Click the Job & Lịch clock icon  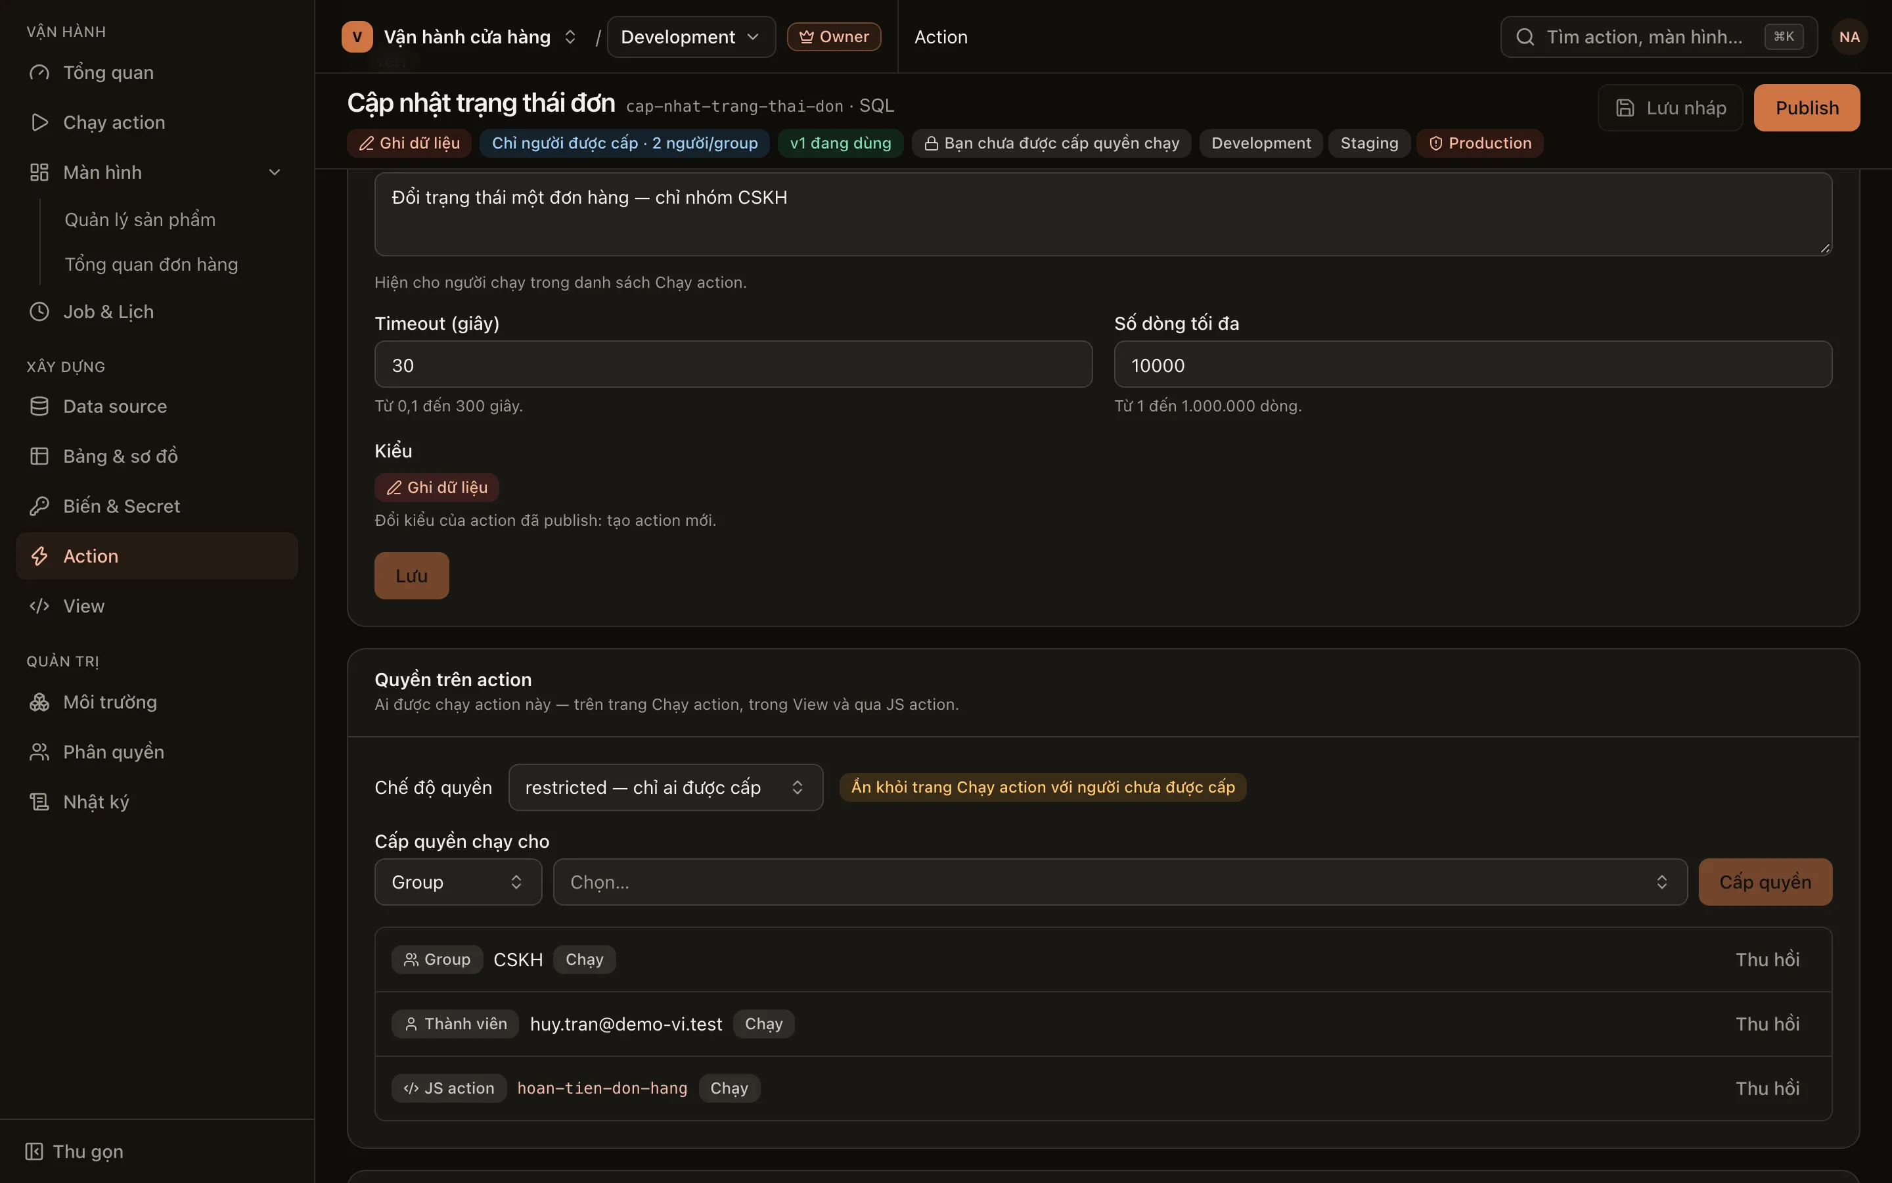tap(39, 312)
